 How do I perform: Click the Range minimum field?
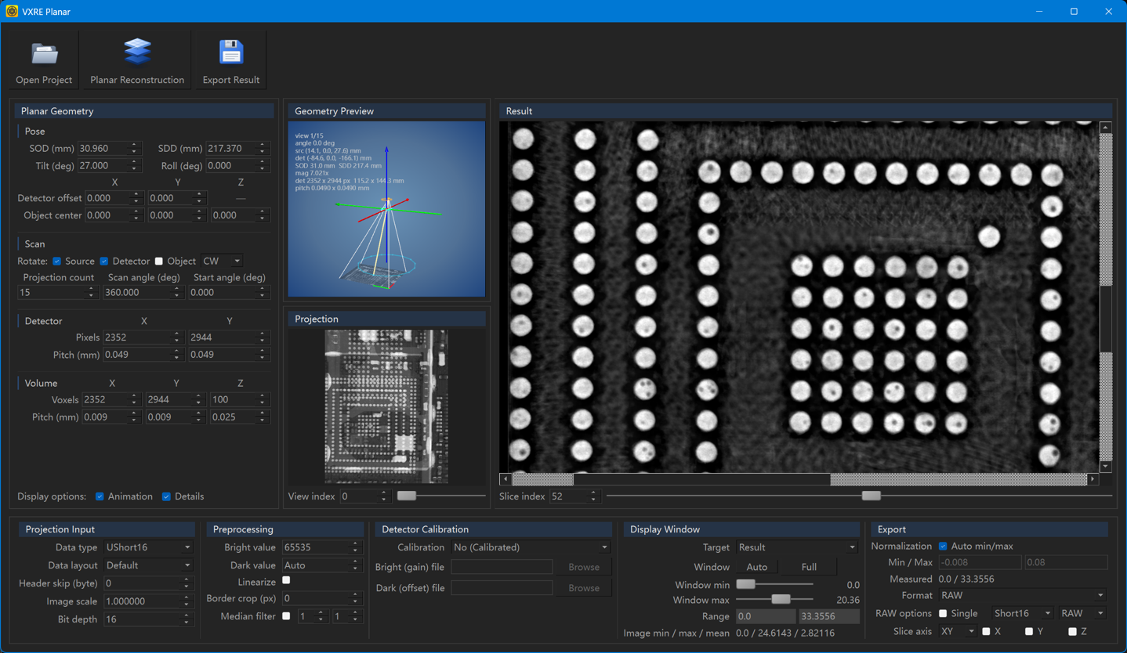766,616
